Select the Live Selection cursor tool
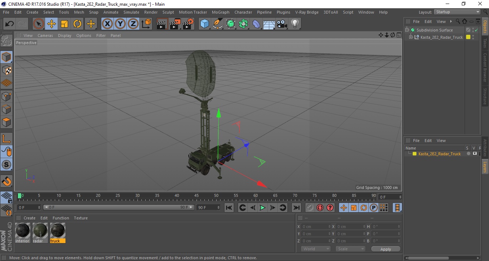Viewport: 489px width, 261px height. [x=39, y=24]
